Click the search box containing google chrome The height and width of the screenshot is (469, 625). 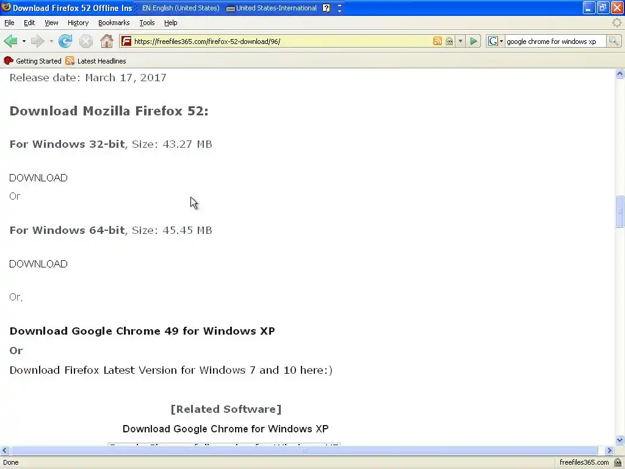pyautogui.click(x=554, y=41)
